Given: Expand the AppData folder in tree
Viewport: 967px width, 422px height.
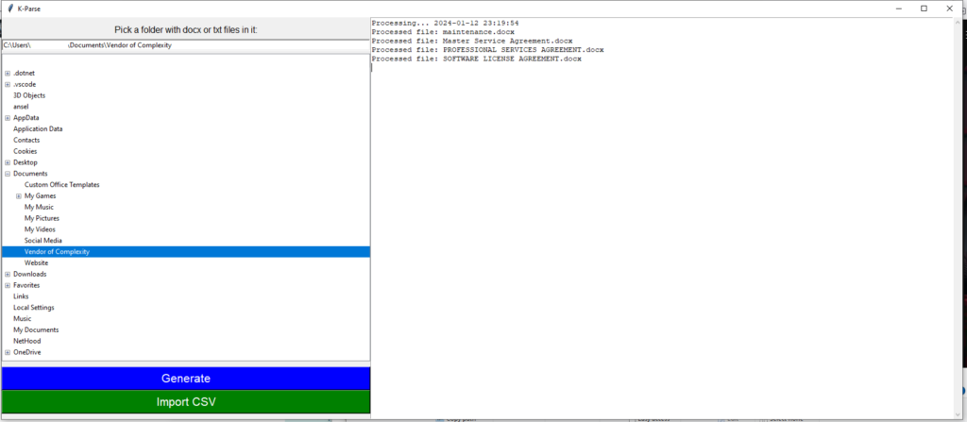Looking at the screenshot, I should point(8,118).
